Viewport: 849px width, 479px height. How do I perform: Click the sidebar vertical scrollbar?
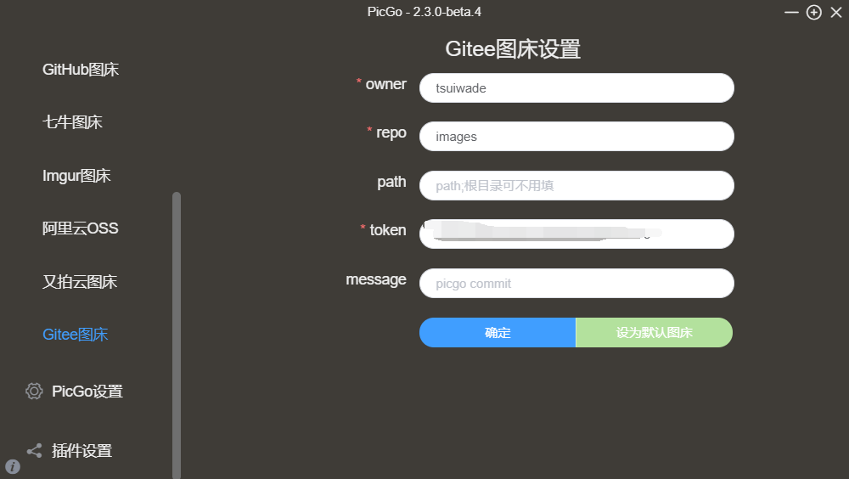177,335
